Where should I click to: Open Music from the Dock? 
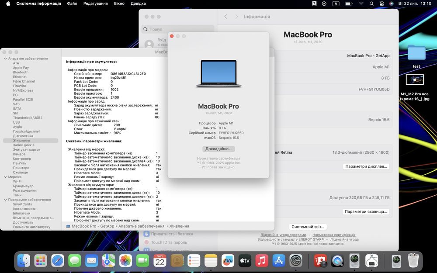[x=262, y=261]
